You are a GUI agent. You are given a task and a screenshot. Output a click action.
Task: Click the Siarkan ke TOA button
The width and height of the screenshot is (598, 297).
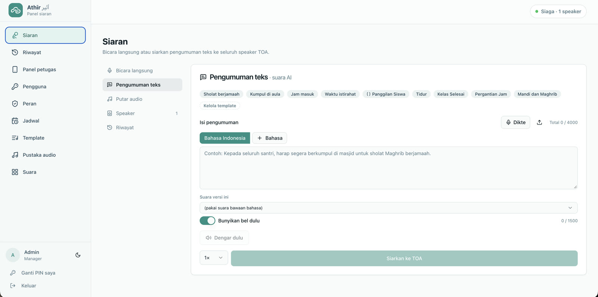click(404, 258)
